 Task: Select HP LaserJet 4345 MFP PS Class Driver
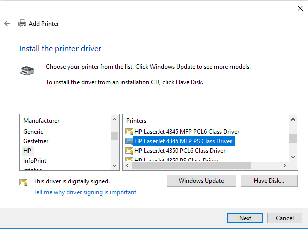(x=184, y=141)
